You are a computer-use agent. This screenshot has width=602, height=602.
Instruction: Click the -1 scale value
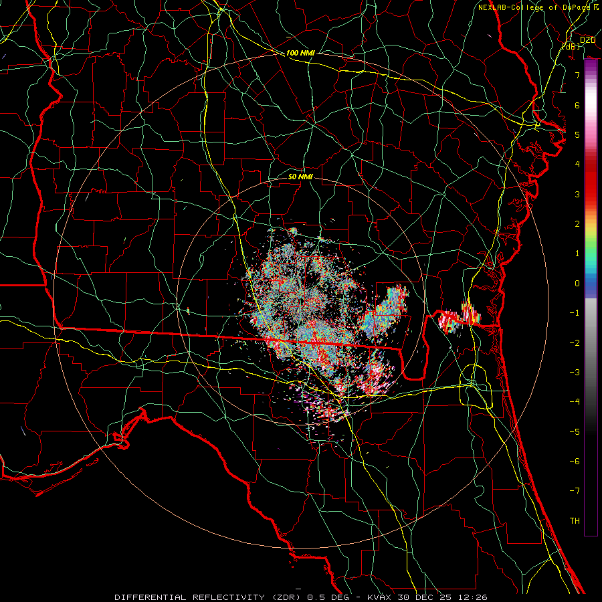coord(575,313)
